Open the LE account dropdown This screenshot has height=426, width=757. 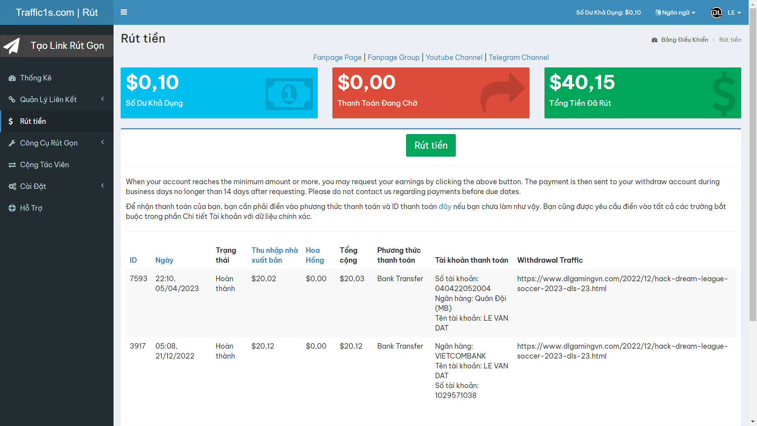[x=734, y=13]
